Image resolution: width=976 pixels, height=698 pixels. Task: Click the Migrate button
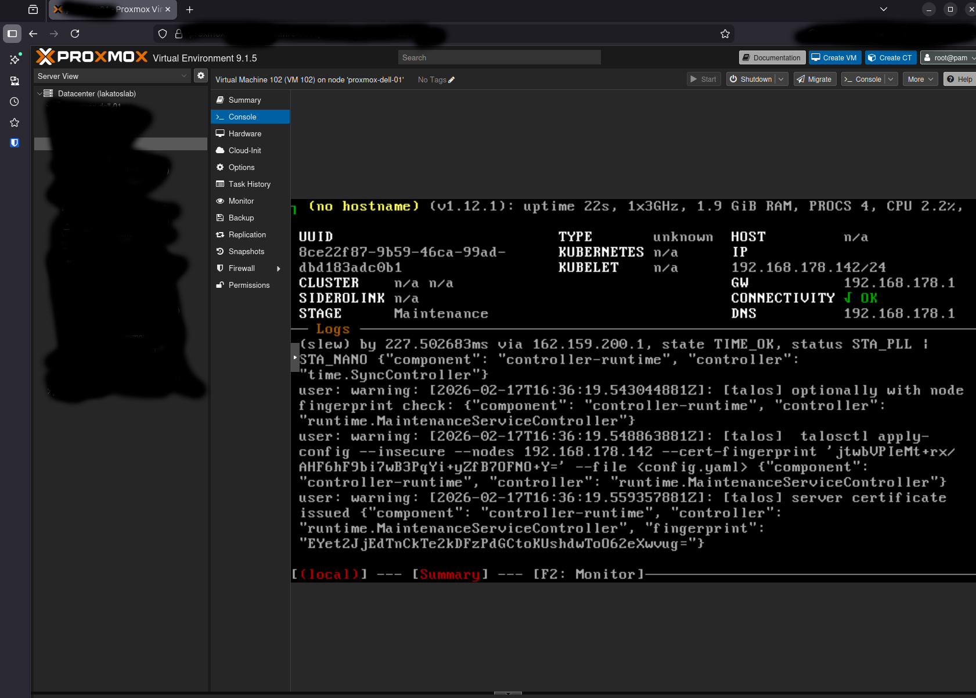pos(814,79)
